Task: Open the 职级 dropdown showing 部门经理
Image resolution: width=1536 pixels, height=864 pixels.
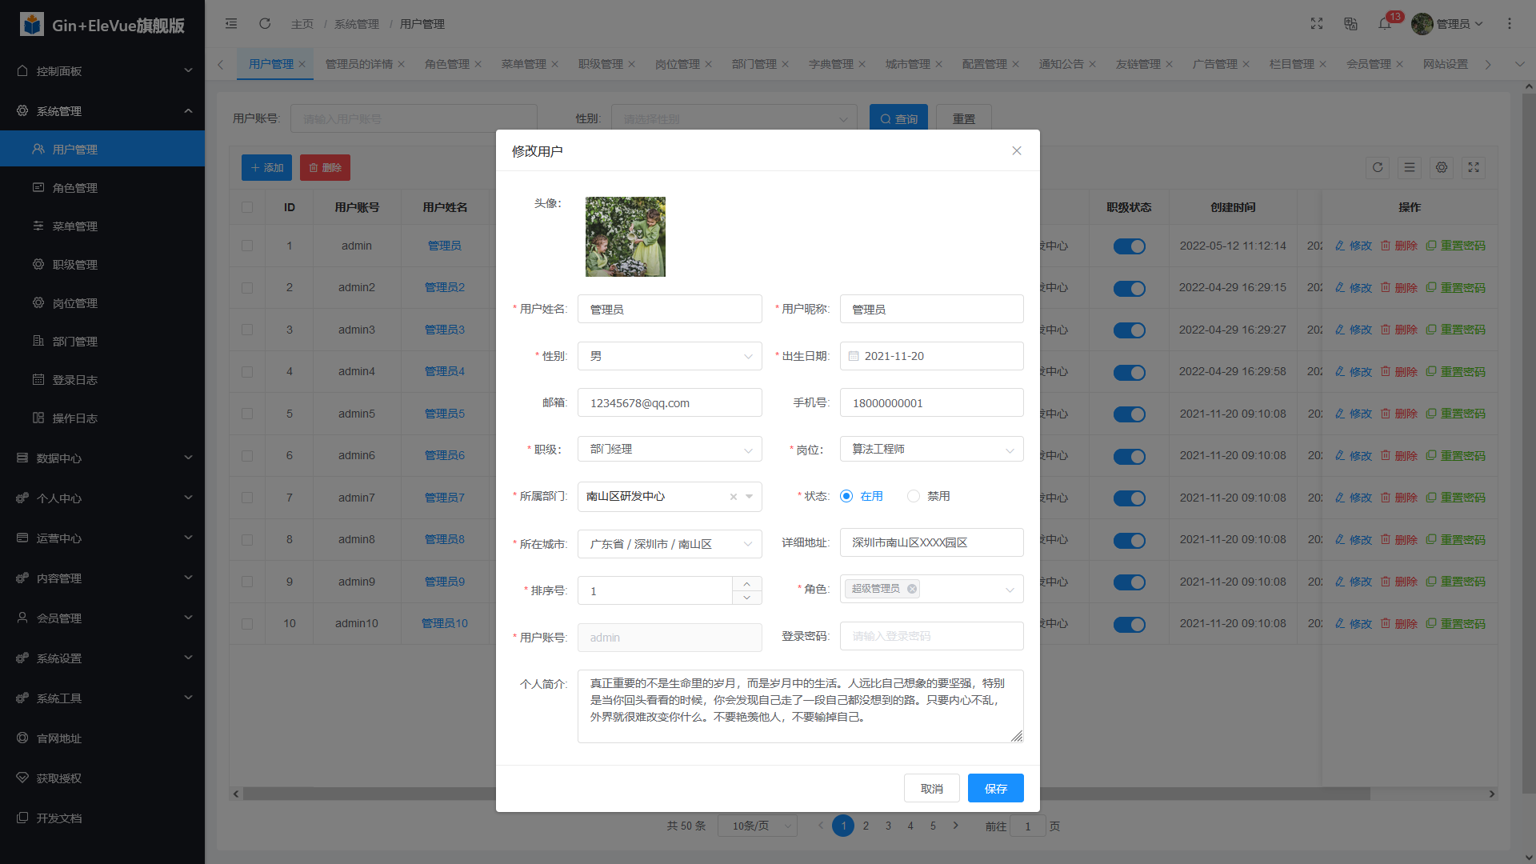Action: [x=669, y=450]
